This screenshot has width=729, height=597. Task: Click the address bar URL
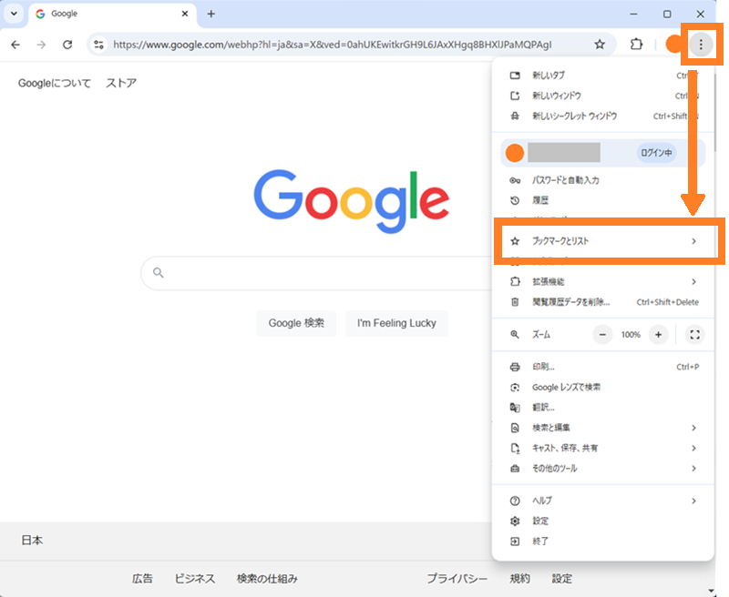coord(333,45)
